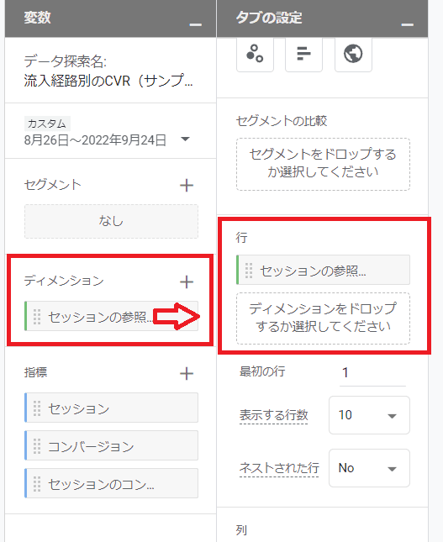The image size is (443, 542).
Task: Open the 表示する行数 dropdown showing 10
Action: [369, 415]
